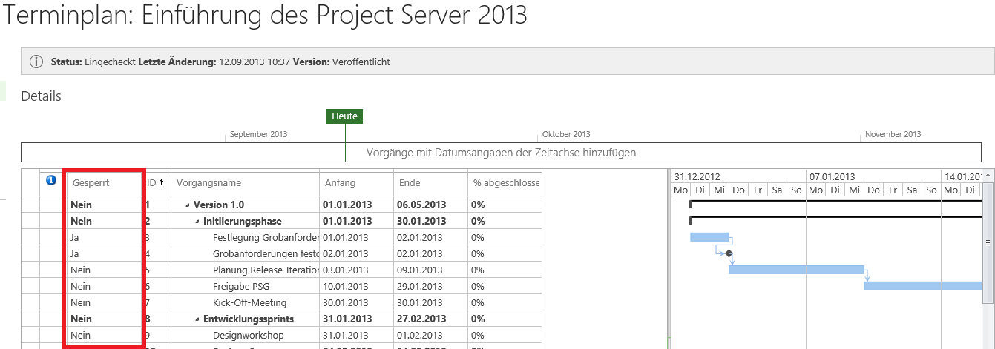
Task: Click start date 03.01.2013
Action: [347, 270]
